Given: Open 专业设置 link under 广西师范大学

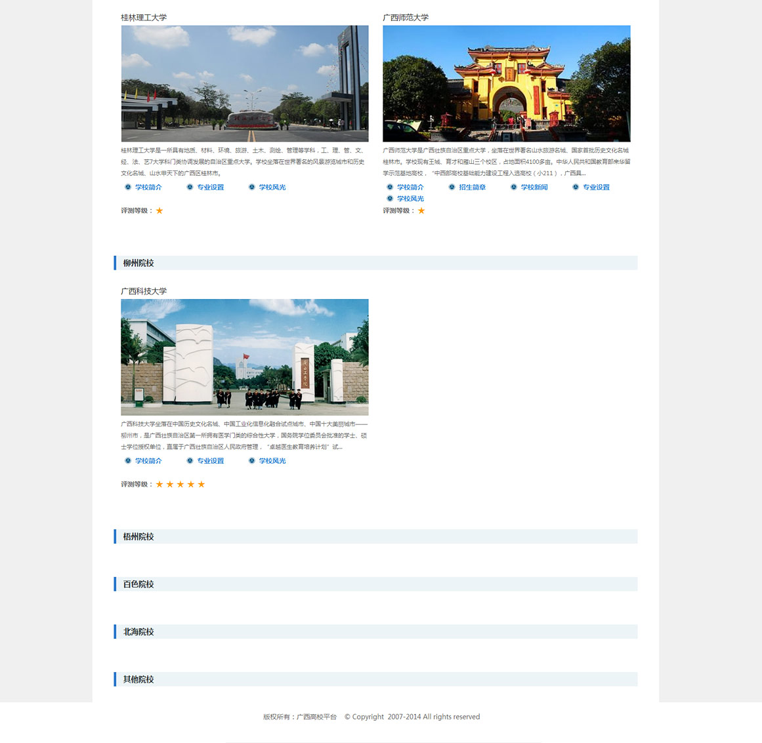Looking at the screenshot, I should 597,188.
